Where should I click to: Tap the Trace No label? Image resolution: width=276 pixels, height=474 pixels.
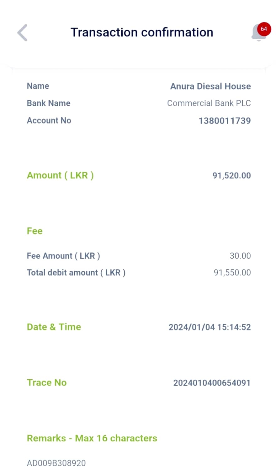[x=47, y=382]
